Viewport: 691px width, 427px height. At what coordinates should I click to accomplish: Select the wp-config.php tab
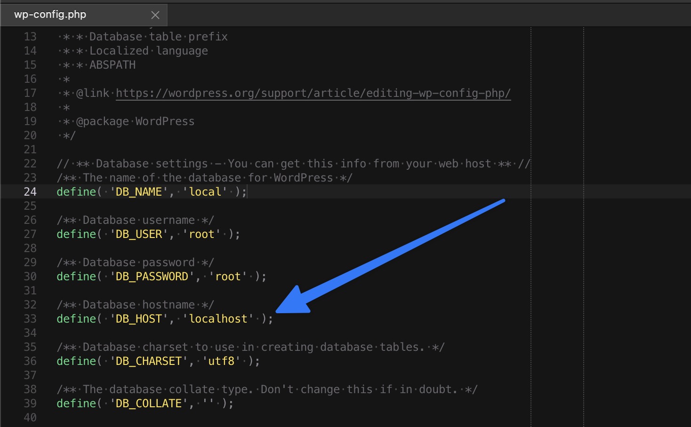click(84, 15)
